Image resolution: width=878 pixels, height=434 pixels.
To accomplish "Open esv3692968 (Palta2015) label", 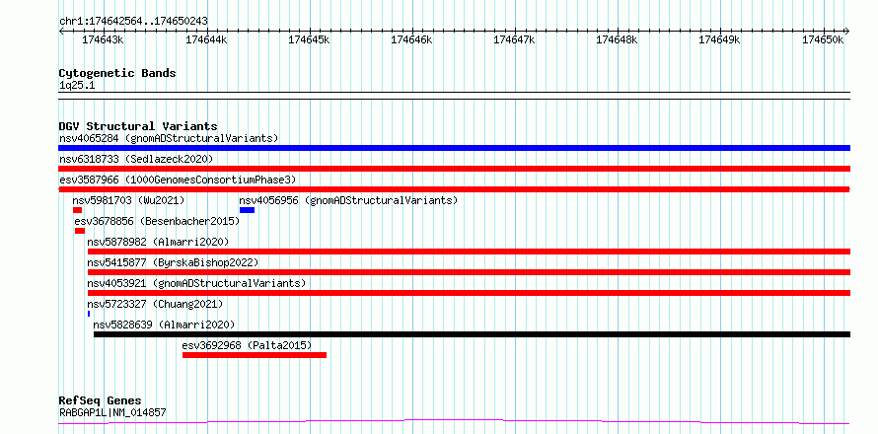I will click(247, 345).
